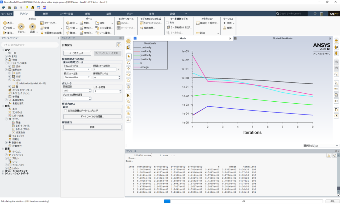Click the probe info tool icon
The width and height of the screenshot is (340, 205).
click(128, 87)
